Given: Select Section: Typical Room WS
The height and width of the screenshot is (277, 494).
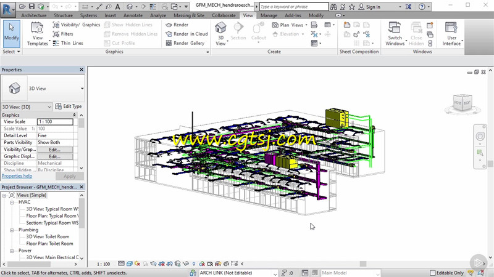Looking at the screenshot, I should point(52,223).
